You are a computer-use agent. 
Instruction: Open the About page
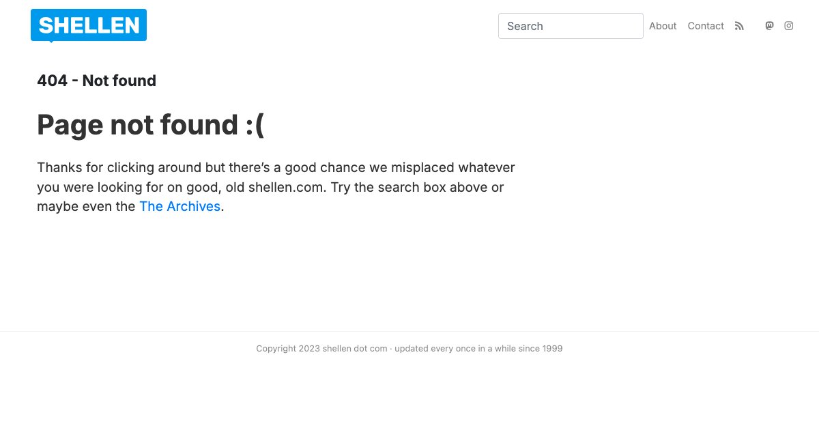click(x=663, y=26)
